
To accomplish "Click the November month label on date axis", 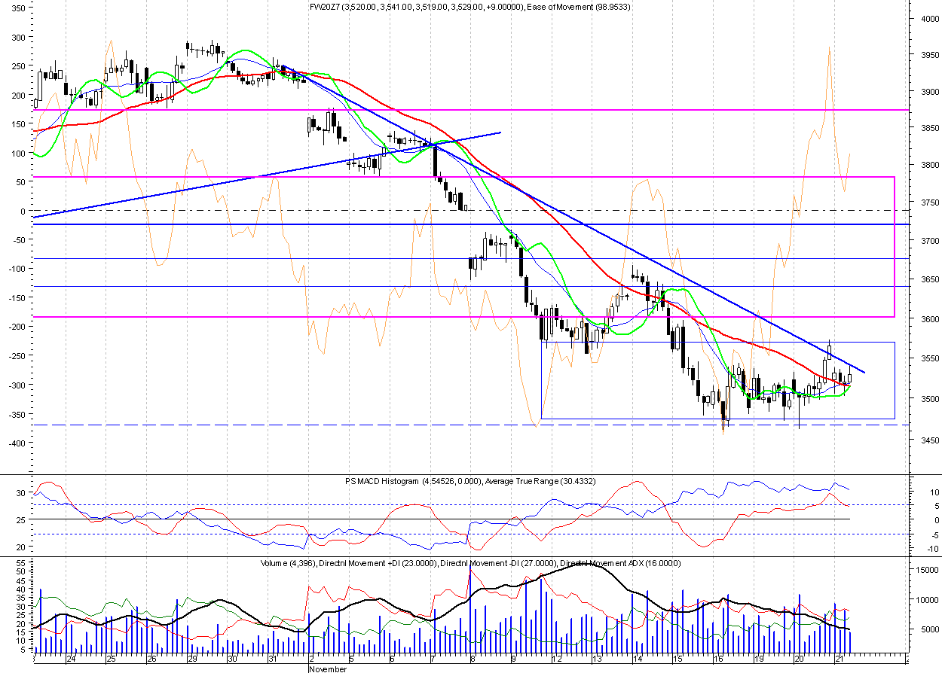I will (x=328, y=668).
